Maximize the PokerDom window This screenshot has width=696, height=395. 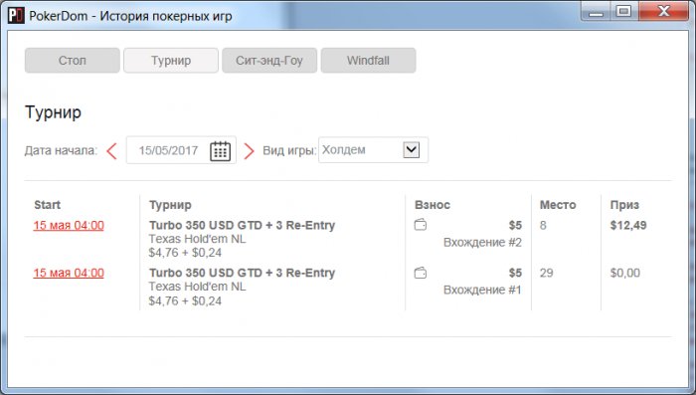(x=624, y=11)
